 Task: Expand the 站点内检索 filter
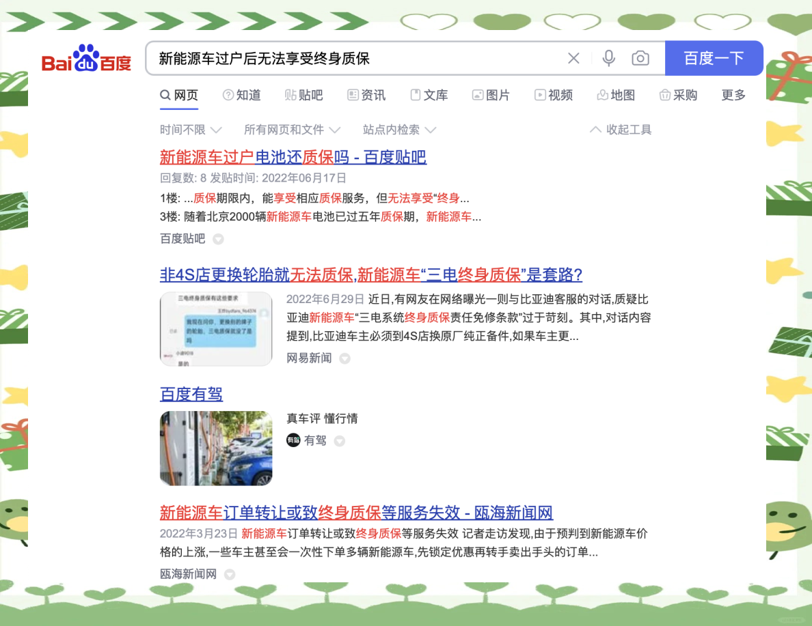(399, 130)
